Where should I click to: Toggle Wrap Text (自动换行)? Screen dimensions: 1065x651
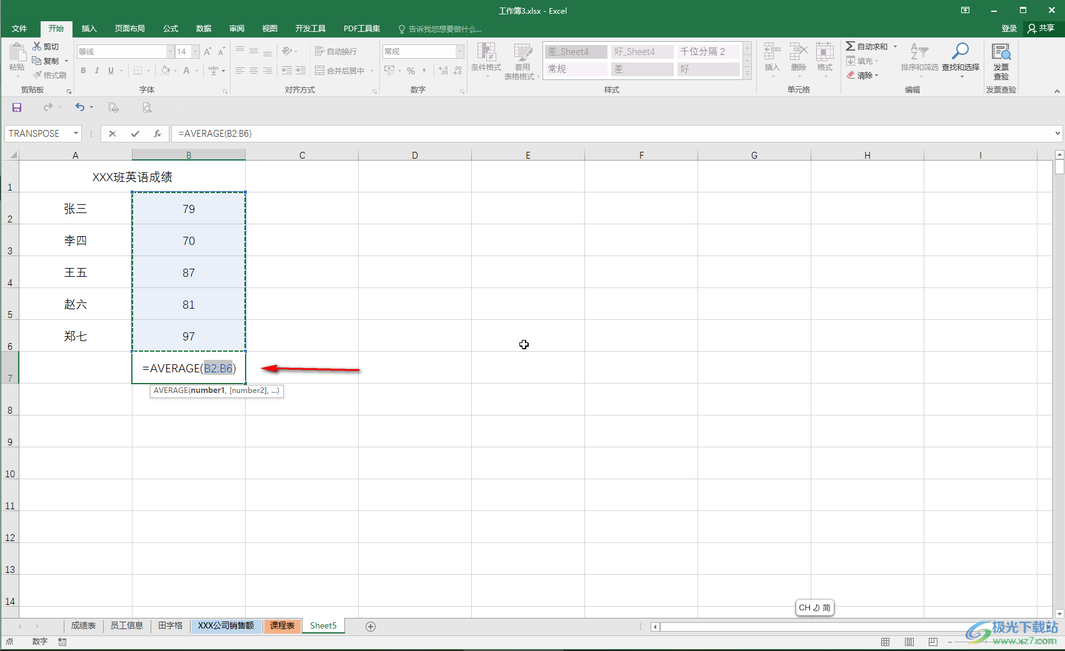(336, 51)
